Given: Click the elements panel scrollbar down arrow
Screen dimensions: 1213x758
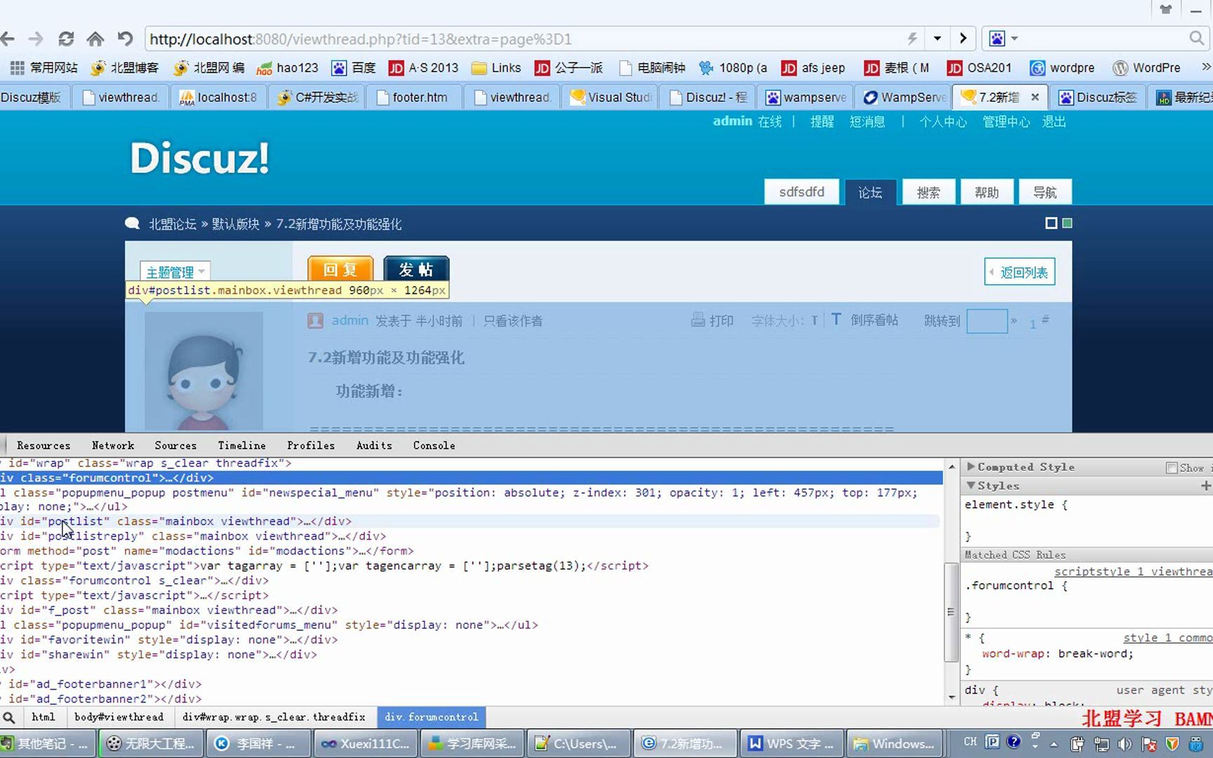Looking at the screenshot, I should 952,697.
